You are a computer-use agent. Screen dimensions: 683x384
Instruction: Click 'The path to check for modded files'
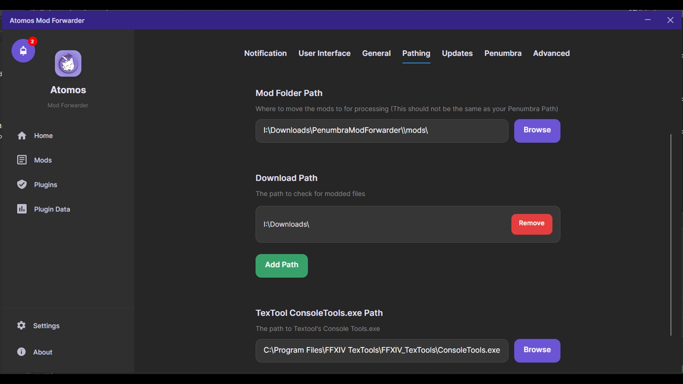pyautogui.click(x=310, y=194)
